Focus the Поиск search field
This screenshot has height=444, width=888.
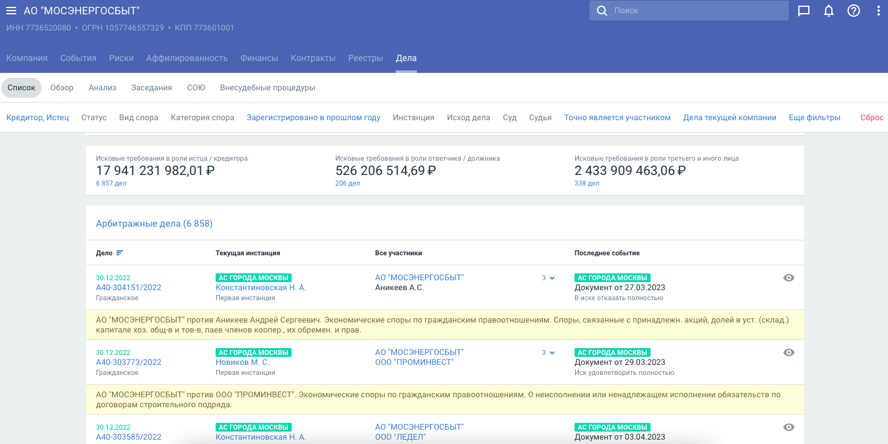click(689, 11)
